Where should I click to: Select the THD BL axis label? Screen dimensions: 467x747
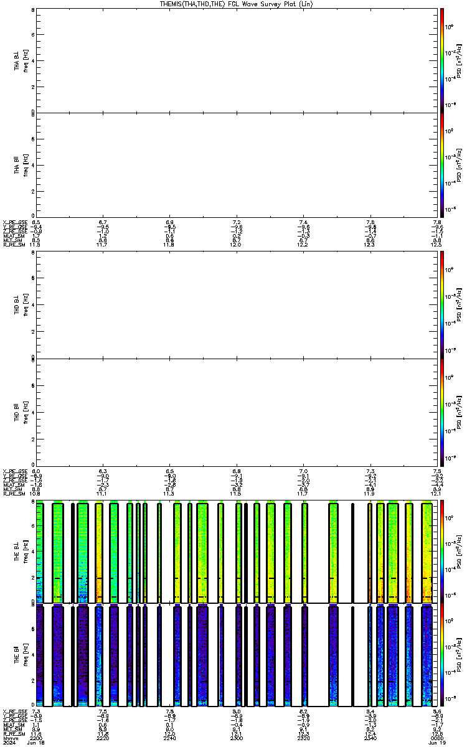click(17, 306)
